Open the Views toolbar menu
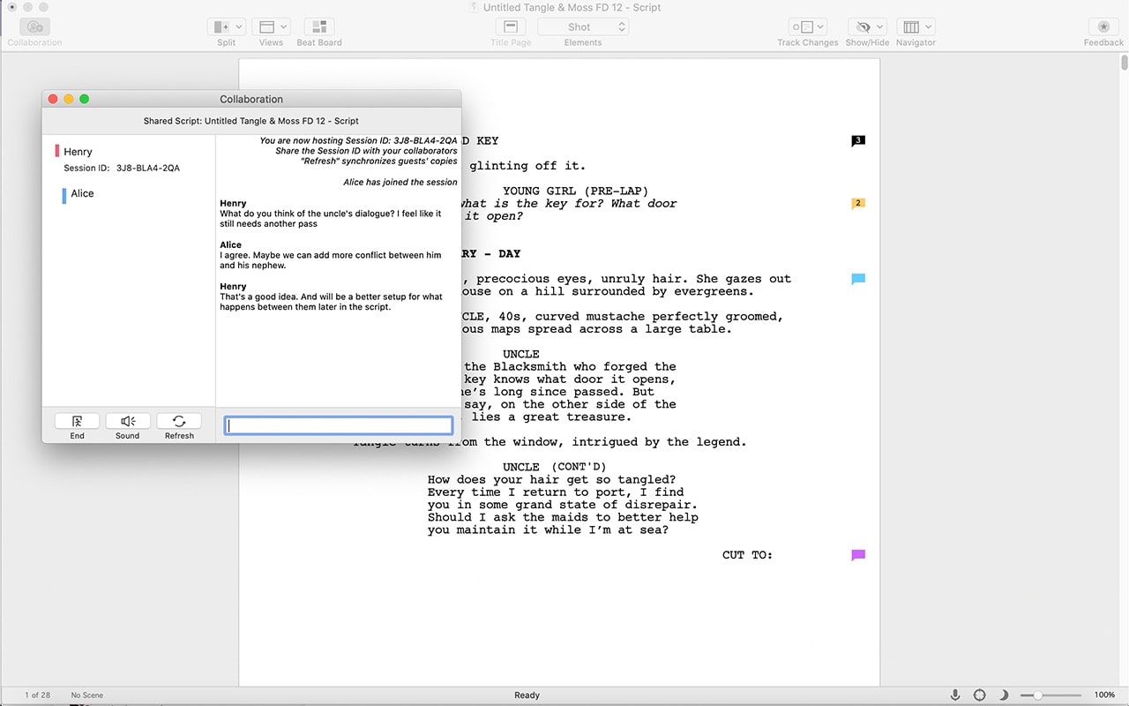Image resolution: width=1129 pixels, height=706 pixels. [271, 27]
